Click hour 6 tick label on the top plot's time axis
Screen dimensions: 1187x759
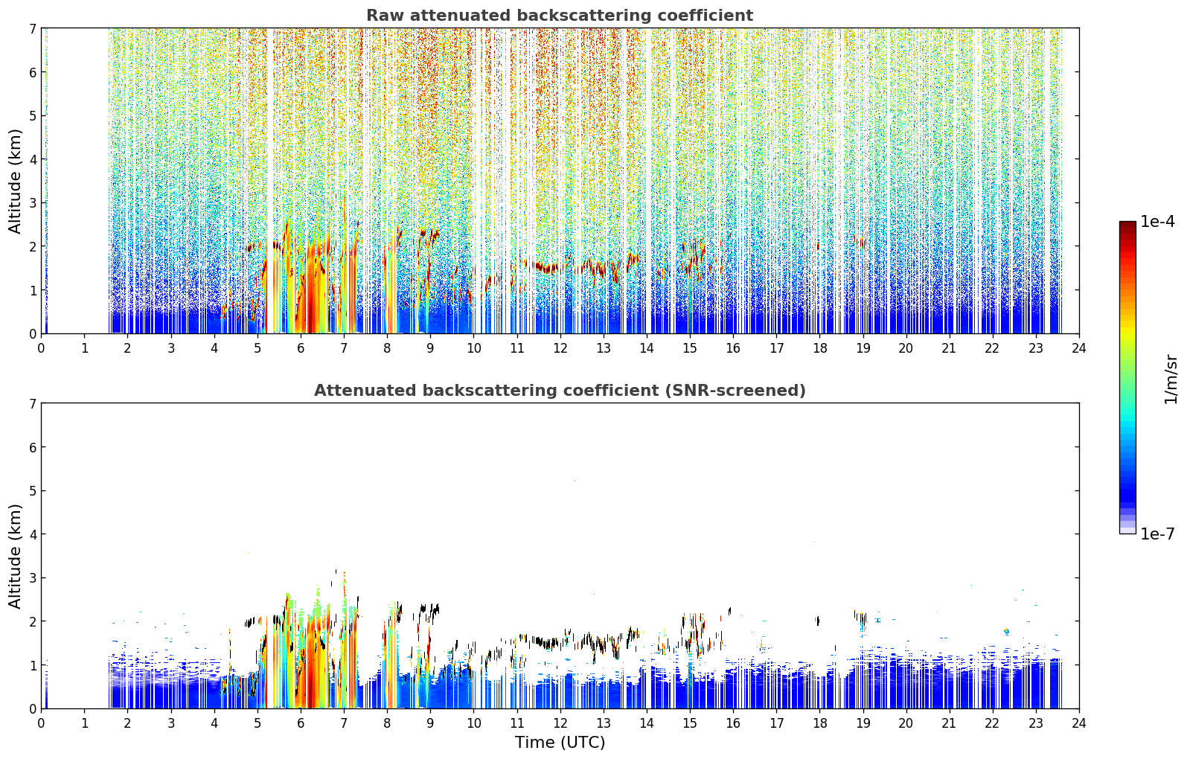click(x=301, y=348)
